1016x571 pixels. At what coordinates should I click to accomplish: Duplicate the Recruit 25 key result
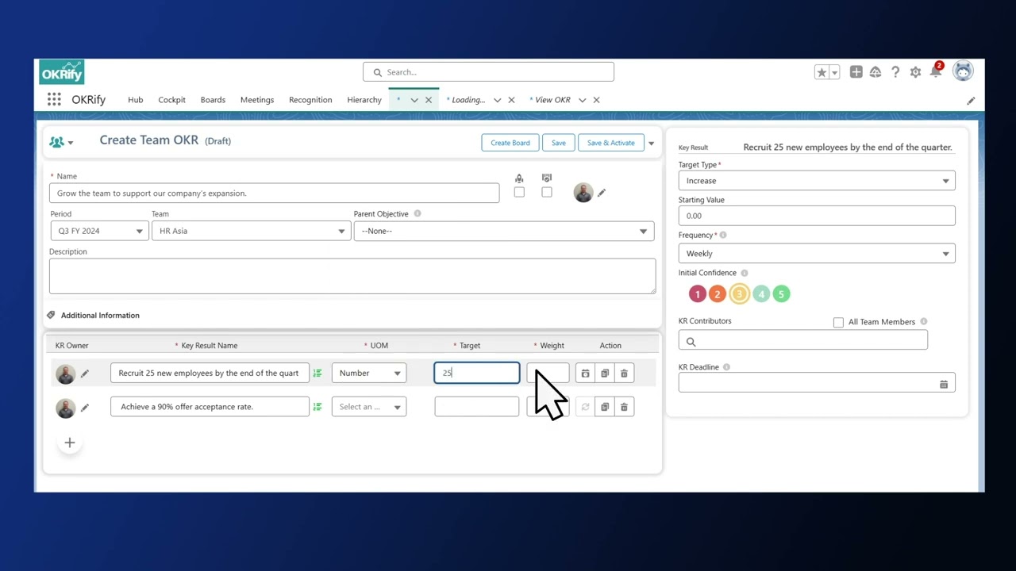click(605, 373)
